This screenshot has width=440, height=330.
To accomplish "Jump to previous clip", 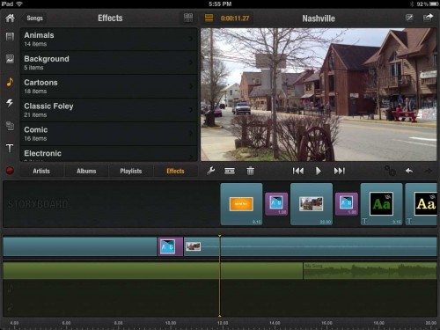I will pyautogui.click(x=298, y=171).
